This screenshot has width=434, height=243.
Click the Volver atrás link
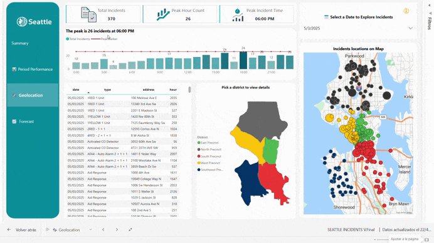tap(26, 230)
